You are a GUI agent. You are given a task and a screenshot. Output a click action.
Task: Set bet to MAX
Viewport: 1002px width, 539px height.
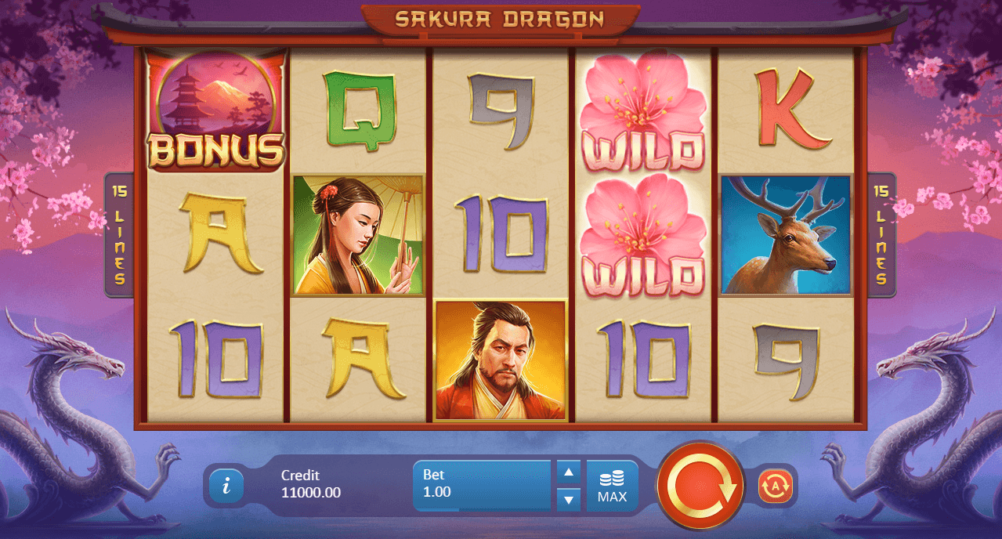(x=612, y=487)
